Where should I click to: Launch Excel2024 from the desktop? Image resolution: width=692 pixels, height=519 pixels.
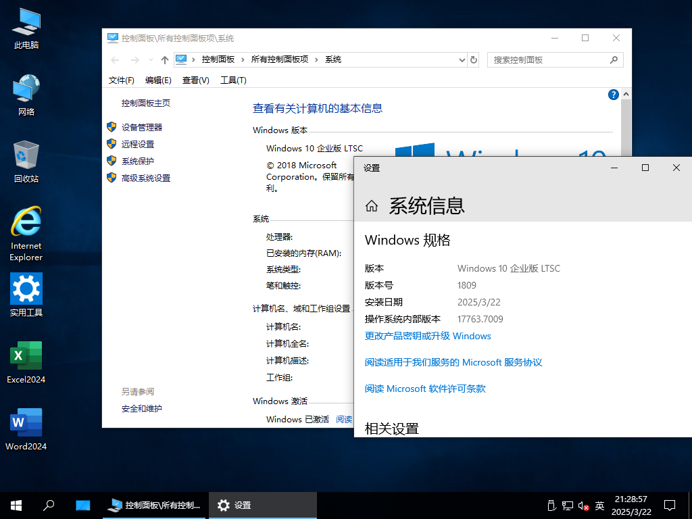[26, 362]
